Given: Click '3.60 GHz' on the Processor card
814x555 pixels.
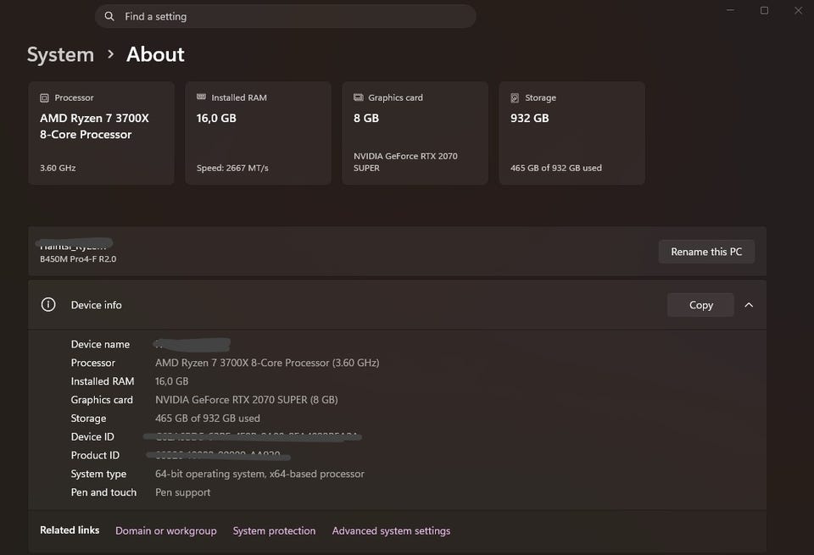Looking at the screenshot, I should coord(58,168).
